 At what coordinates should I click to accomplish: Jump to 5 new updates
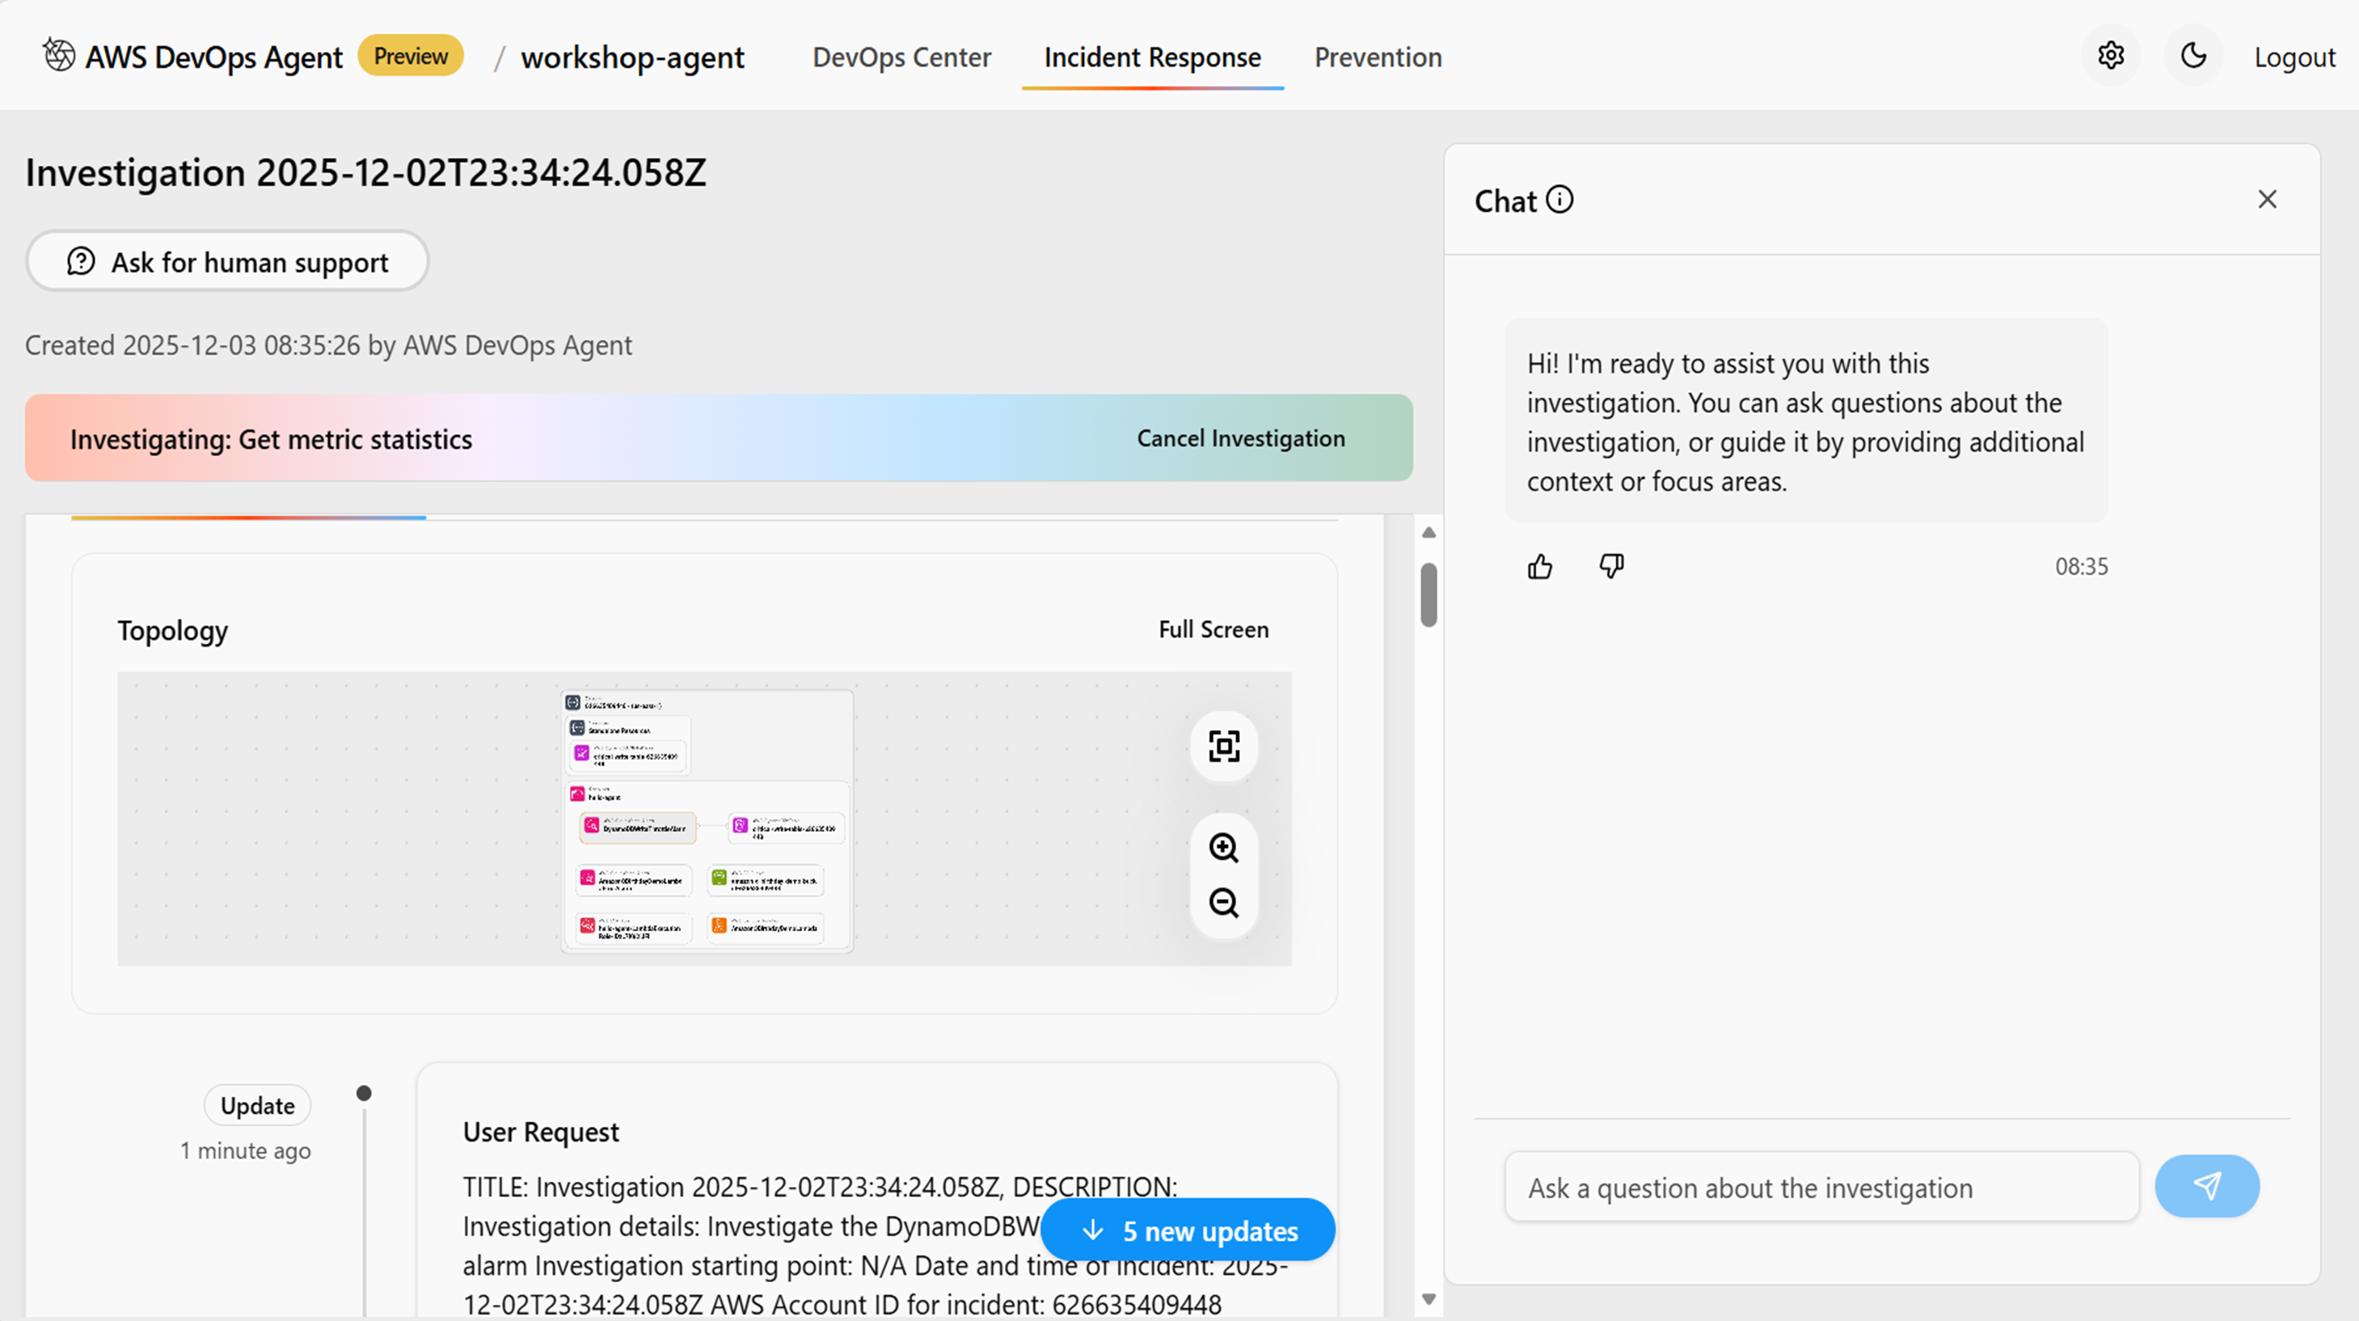coord(1188,1230)
